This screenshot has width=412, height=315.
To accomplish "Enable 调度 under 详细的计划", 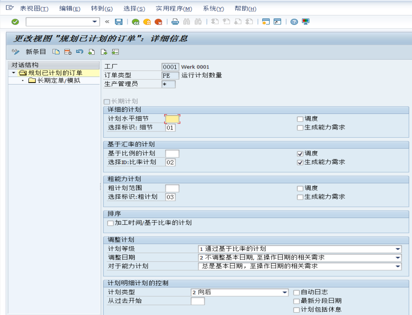I will 300,119.
